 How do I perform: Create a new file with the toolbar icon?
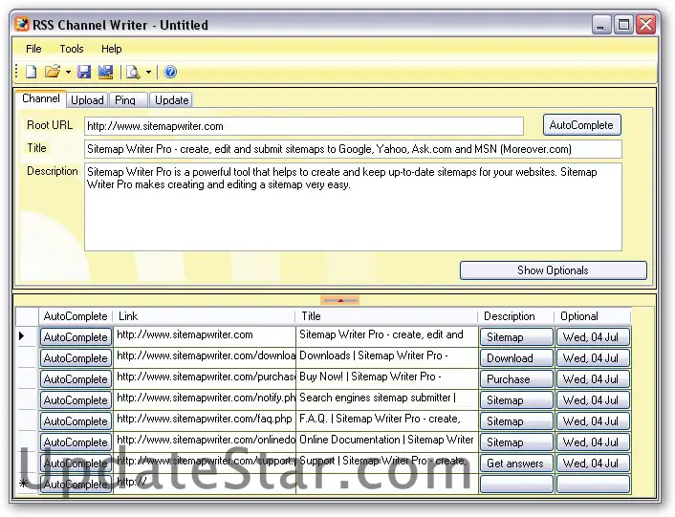pos(31,72)
